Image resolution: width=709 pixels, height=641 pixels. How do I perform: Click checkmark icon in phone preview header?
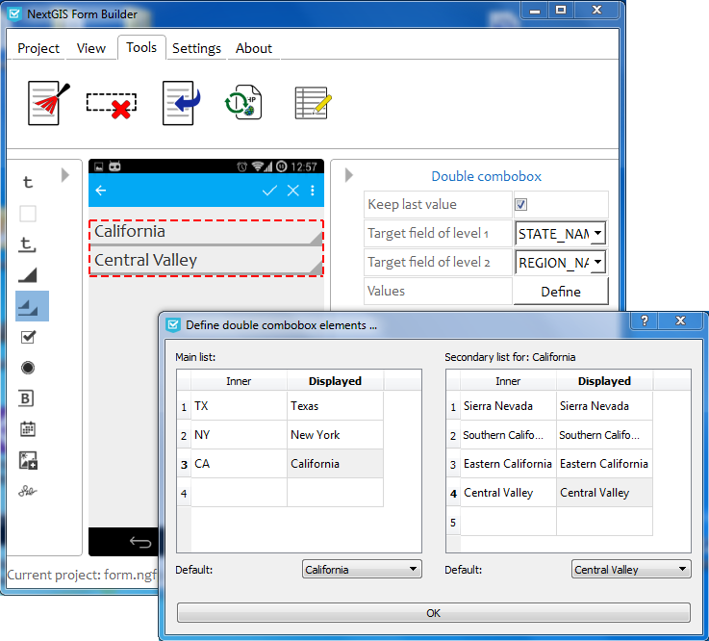269,191
